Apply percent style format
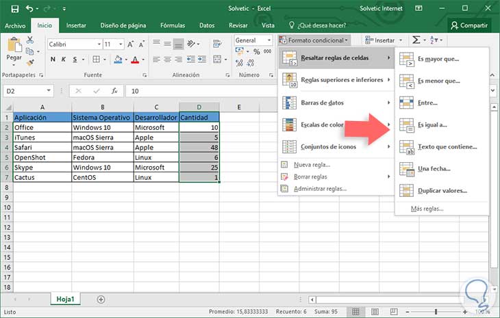Screen dimensions: 500x318 pyautogui.click(x=257, y=51)
